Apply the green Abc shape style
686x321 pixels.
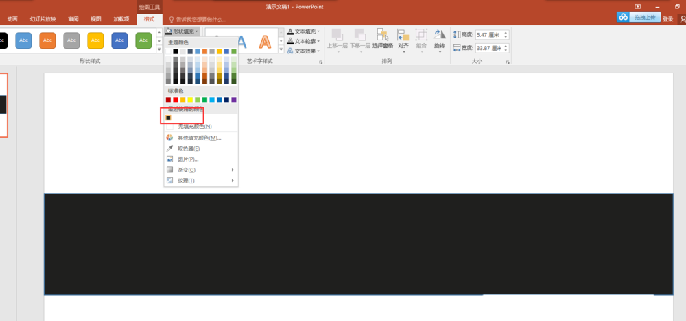(x=143, y=40)
